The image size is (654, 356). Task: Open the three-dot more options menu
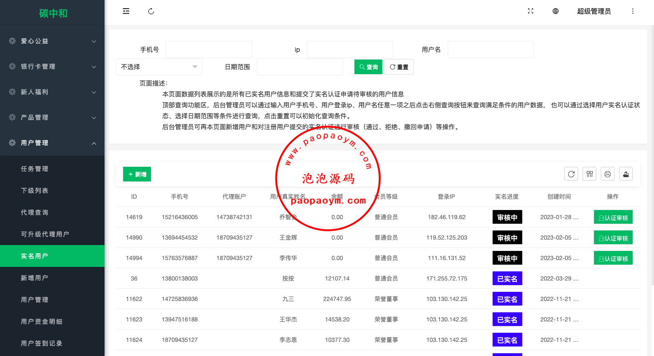point(633,11)
